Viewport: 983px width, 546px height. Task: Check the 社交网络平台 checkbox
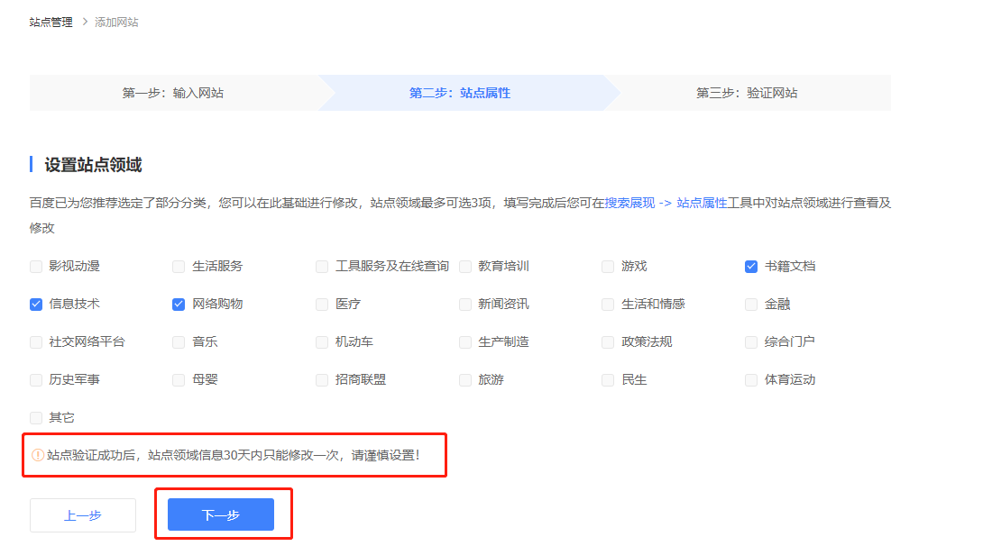point(35,341)
